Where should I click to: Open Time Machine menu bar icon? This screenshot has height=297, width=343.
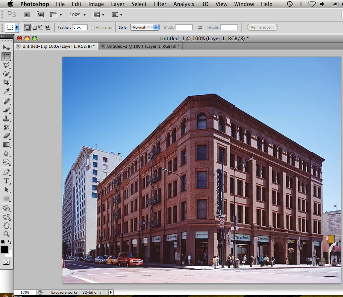pos(290,4)
